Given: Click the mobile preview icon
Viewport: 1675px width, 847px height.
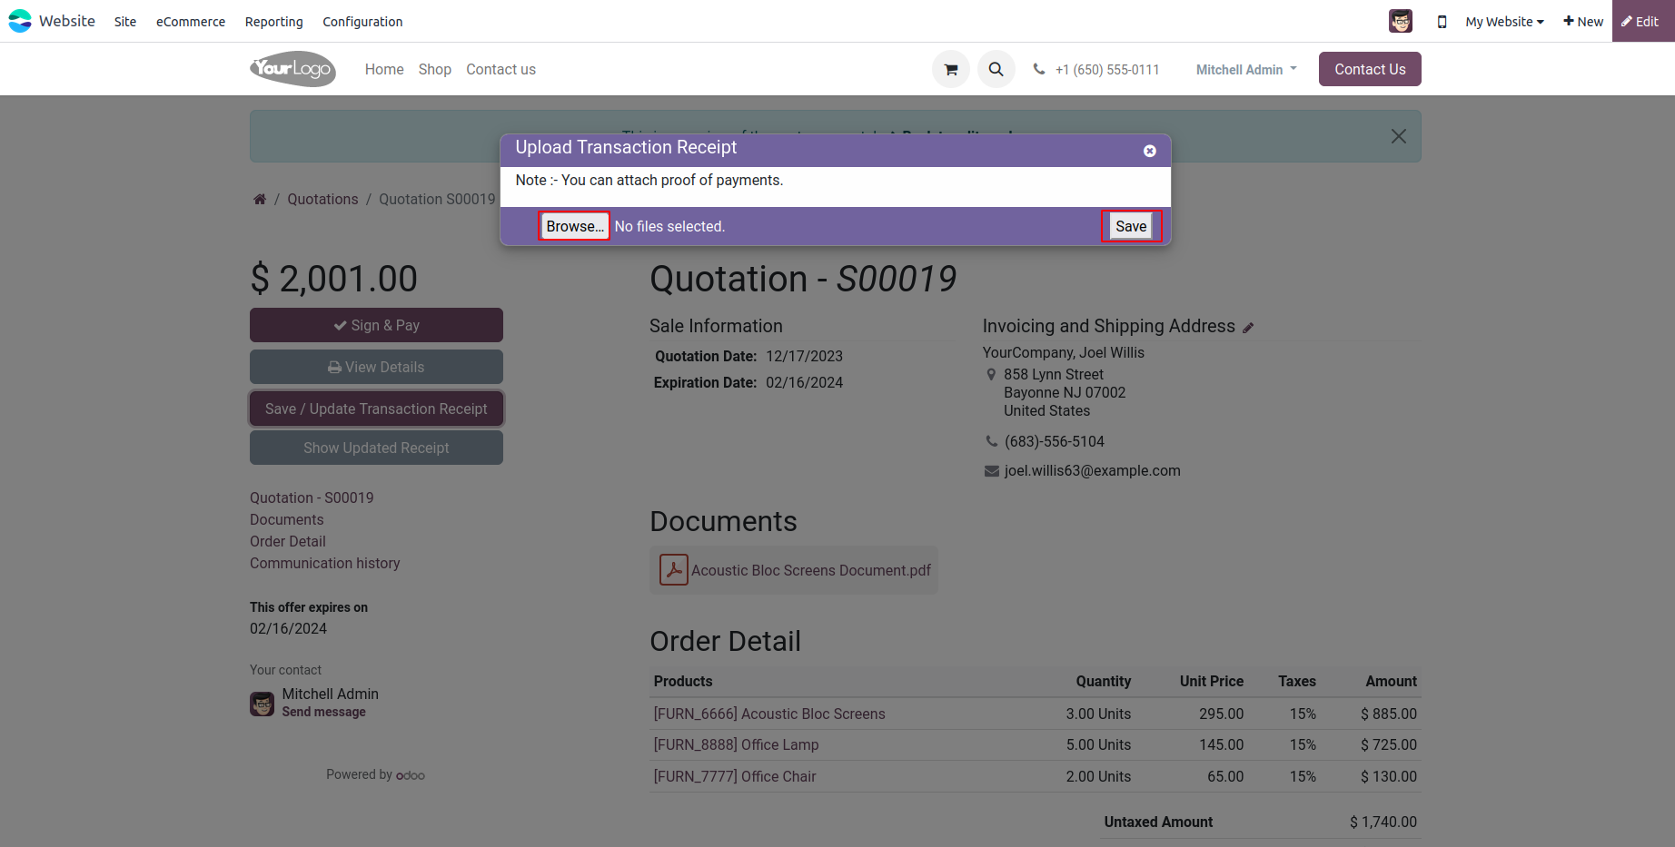Looking at the screenshot, I should tap(1442, 22).
